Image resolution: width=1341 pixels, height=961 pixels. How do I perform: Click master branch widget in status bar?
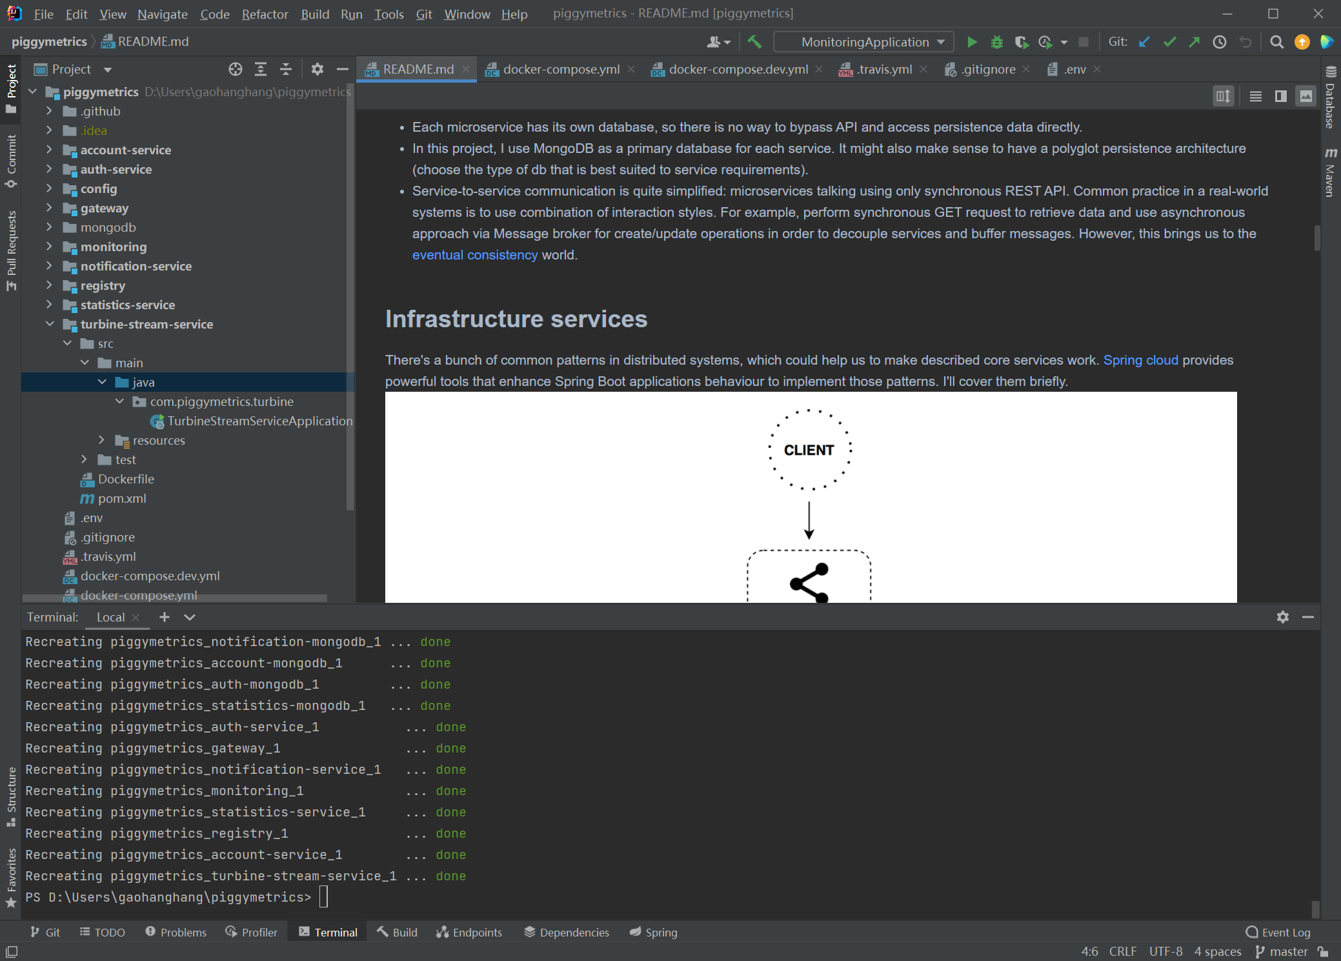pos(1282,951)
